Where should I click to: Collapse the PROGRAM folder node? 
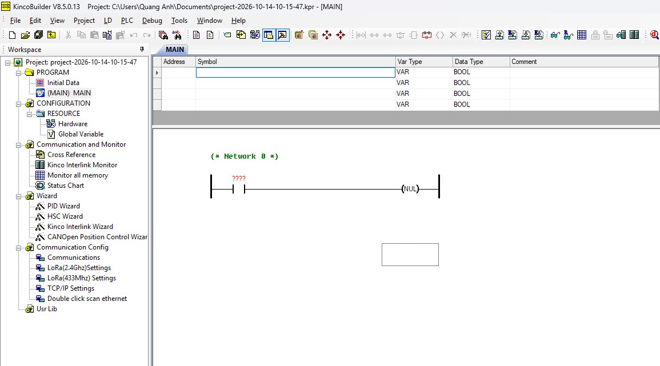tap(18, 73)
